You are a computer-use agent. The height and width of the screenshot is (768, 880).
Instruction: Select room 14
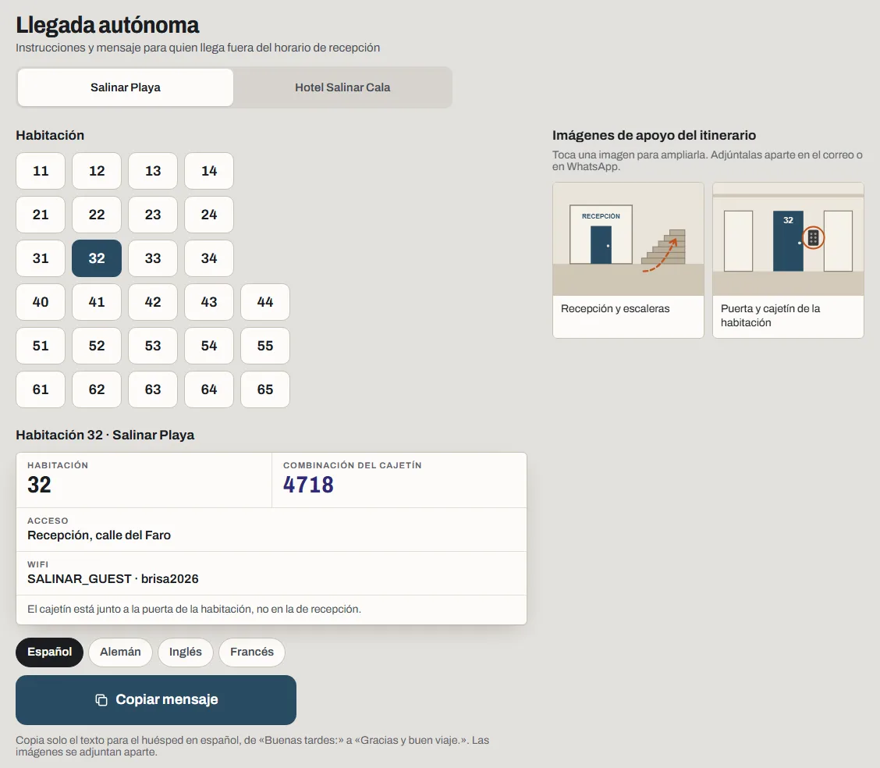209,171
